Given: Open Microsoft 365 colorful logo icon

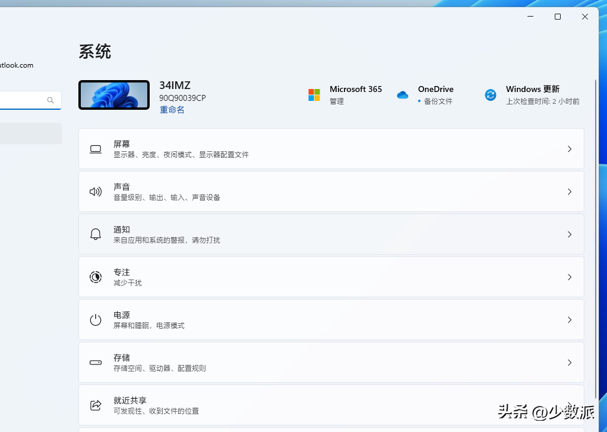Looking at the screenshot, I should click(314, 95).
